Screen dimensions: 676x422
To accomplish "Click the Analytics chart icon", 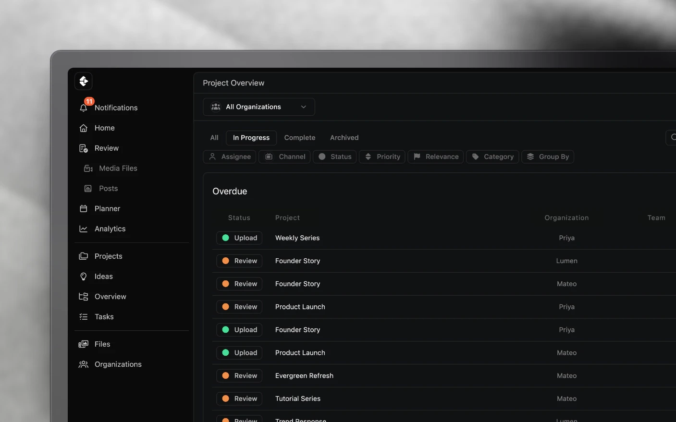I will (84, 229).
